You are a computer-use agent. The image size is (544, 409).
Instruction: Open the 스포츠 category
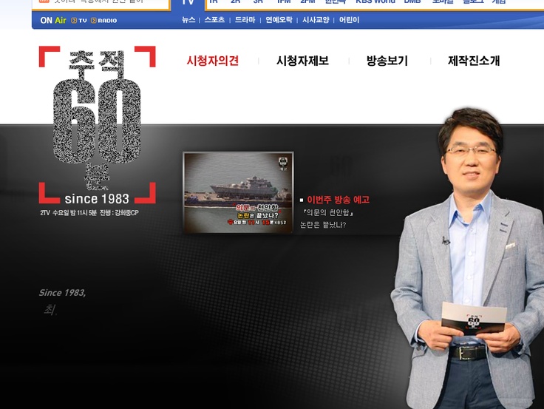[x=214, y=20]
